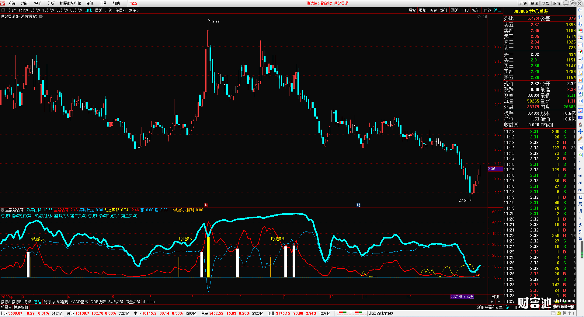The image size is (584, 317).
Task: Open the colored grid list sidebar icon
Action: coord(580,38)
